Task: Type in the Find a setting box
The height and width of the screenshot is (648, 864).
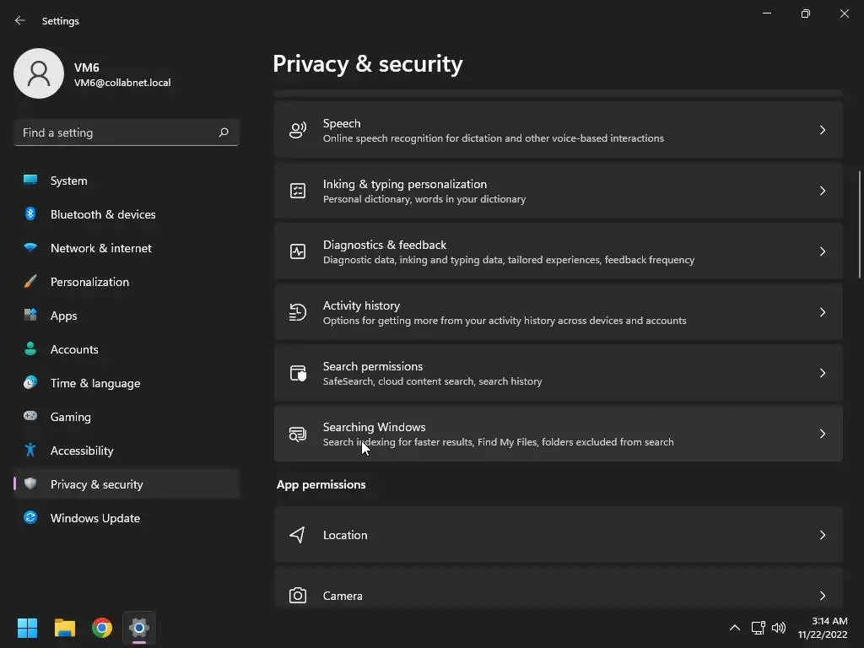Action: (116, 132)
